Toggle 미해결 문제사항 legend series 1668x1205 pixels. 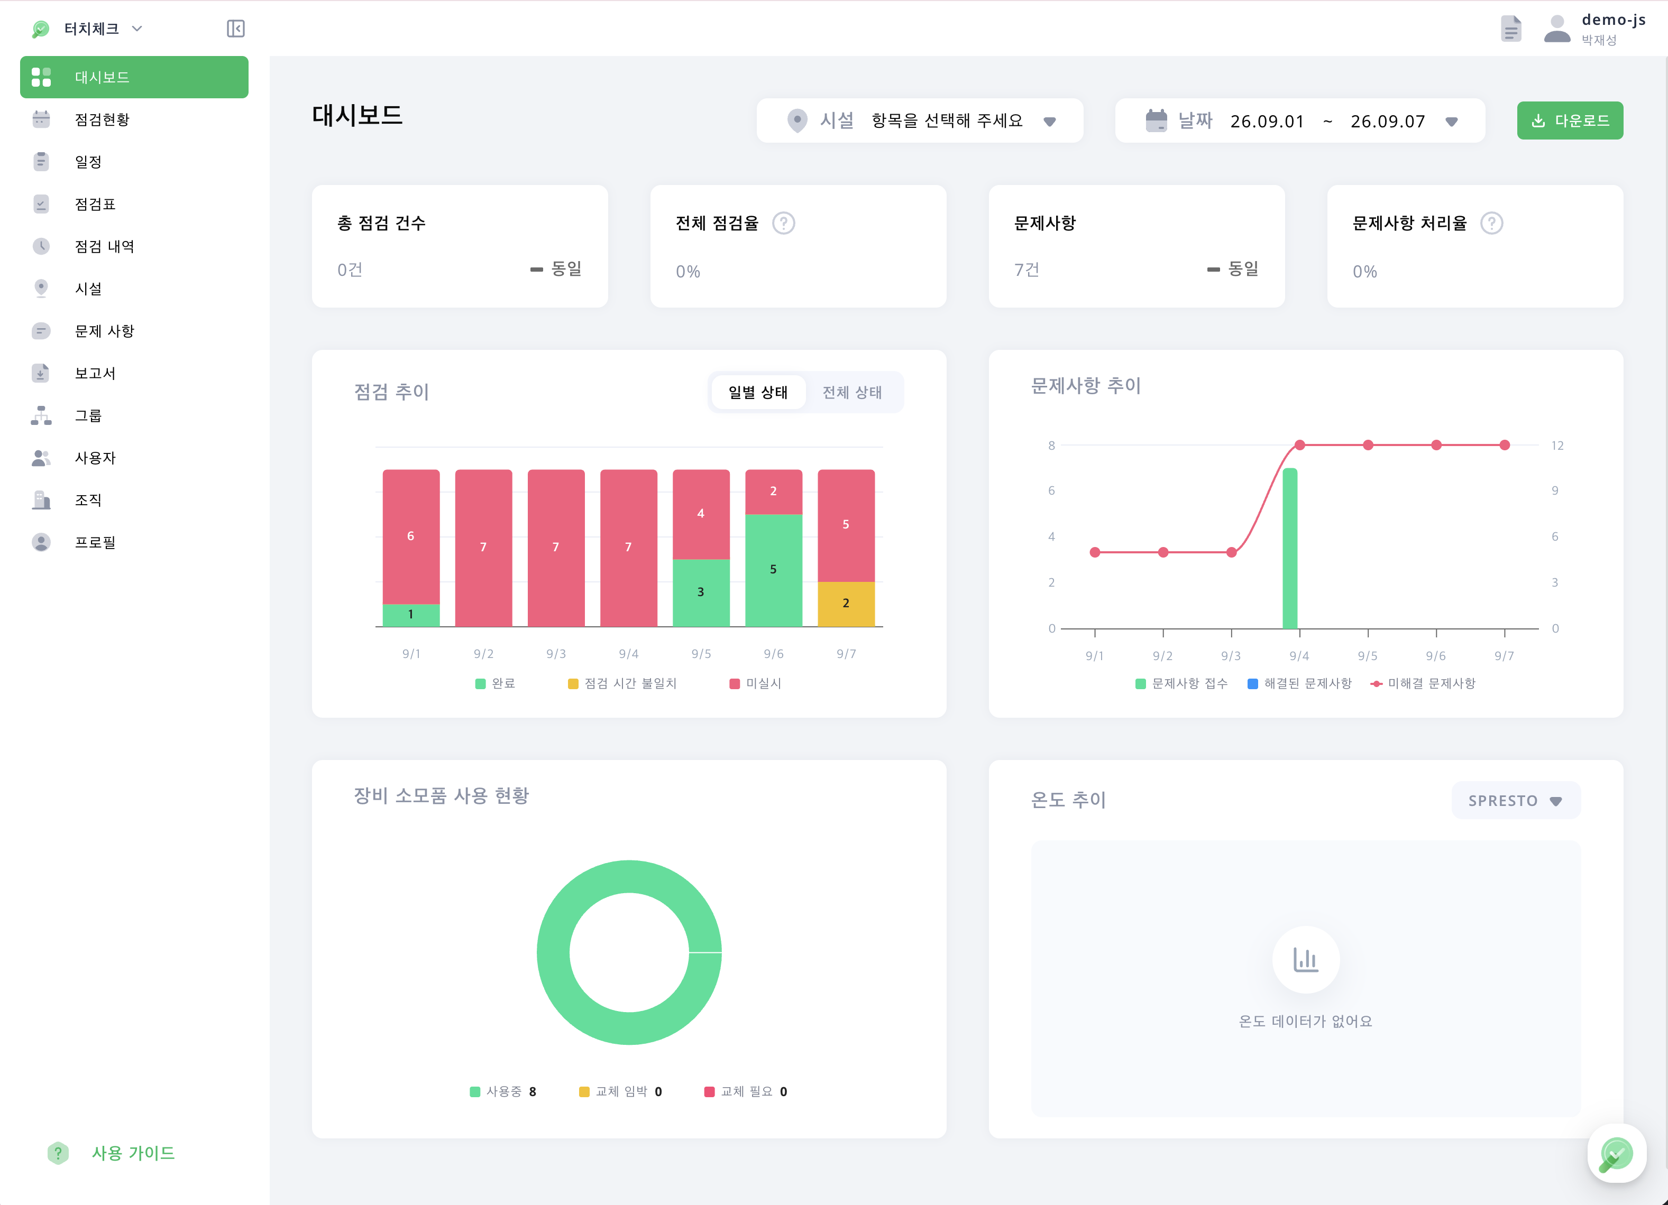(x=1423, y=683)
